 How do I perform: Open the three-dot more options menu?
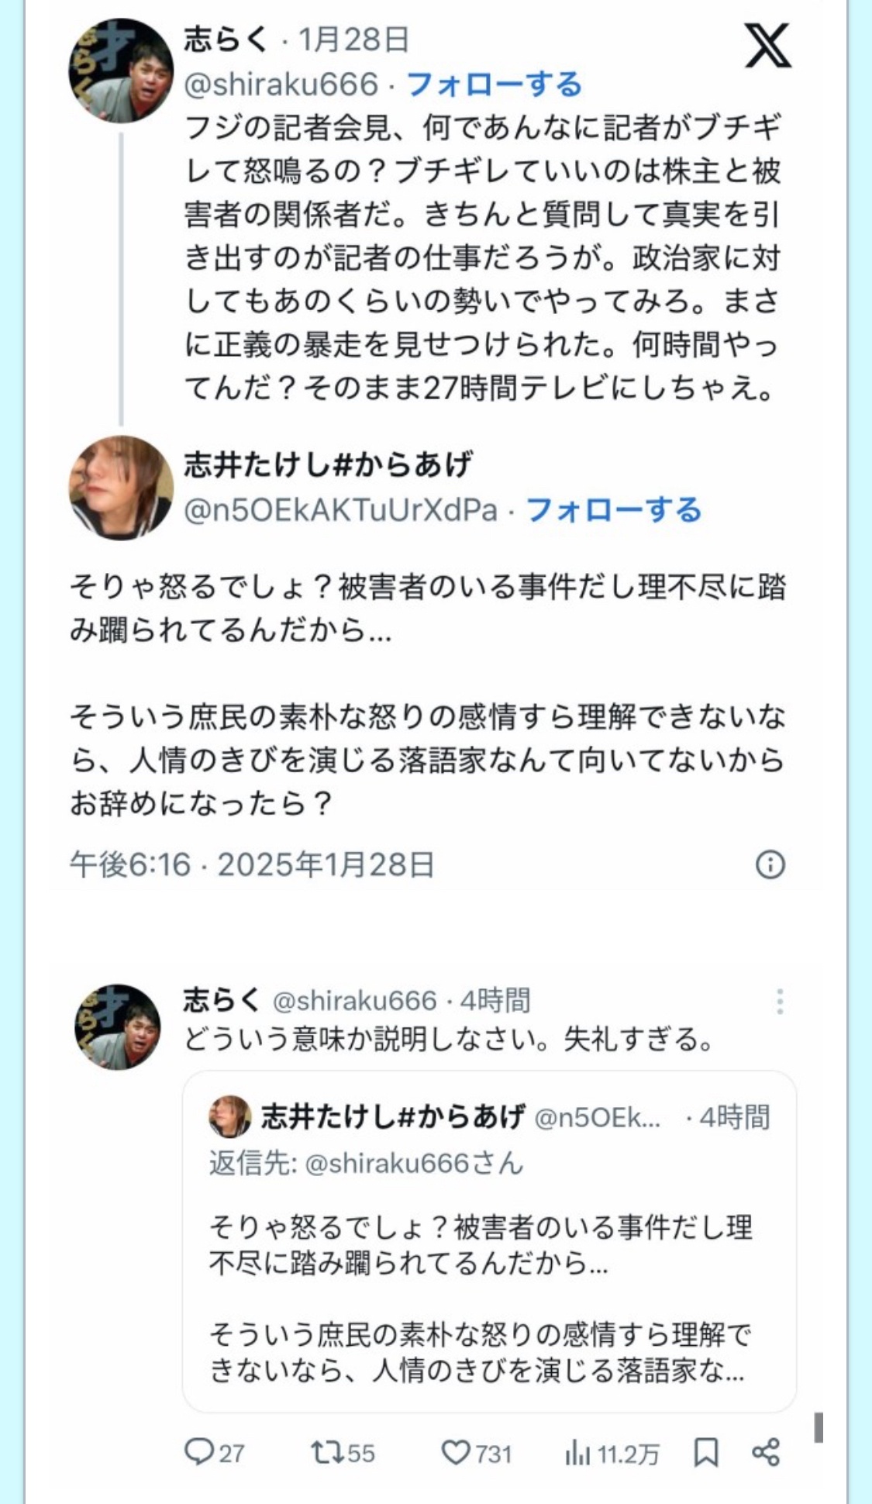click(x=780, y=1001)
